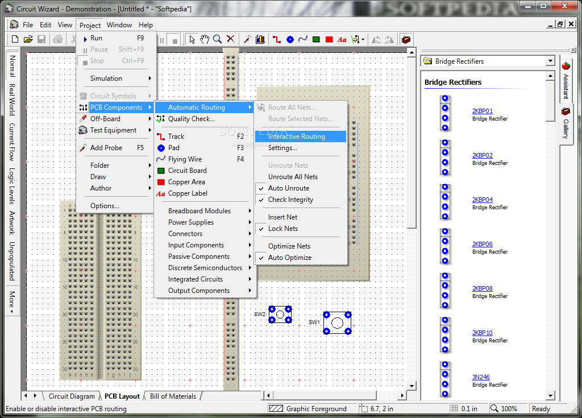Click the New document toolbar icon
The image size is (582, 418).
[15, 39]
